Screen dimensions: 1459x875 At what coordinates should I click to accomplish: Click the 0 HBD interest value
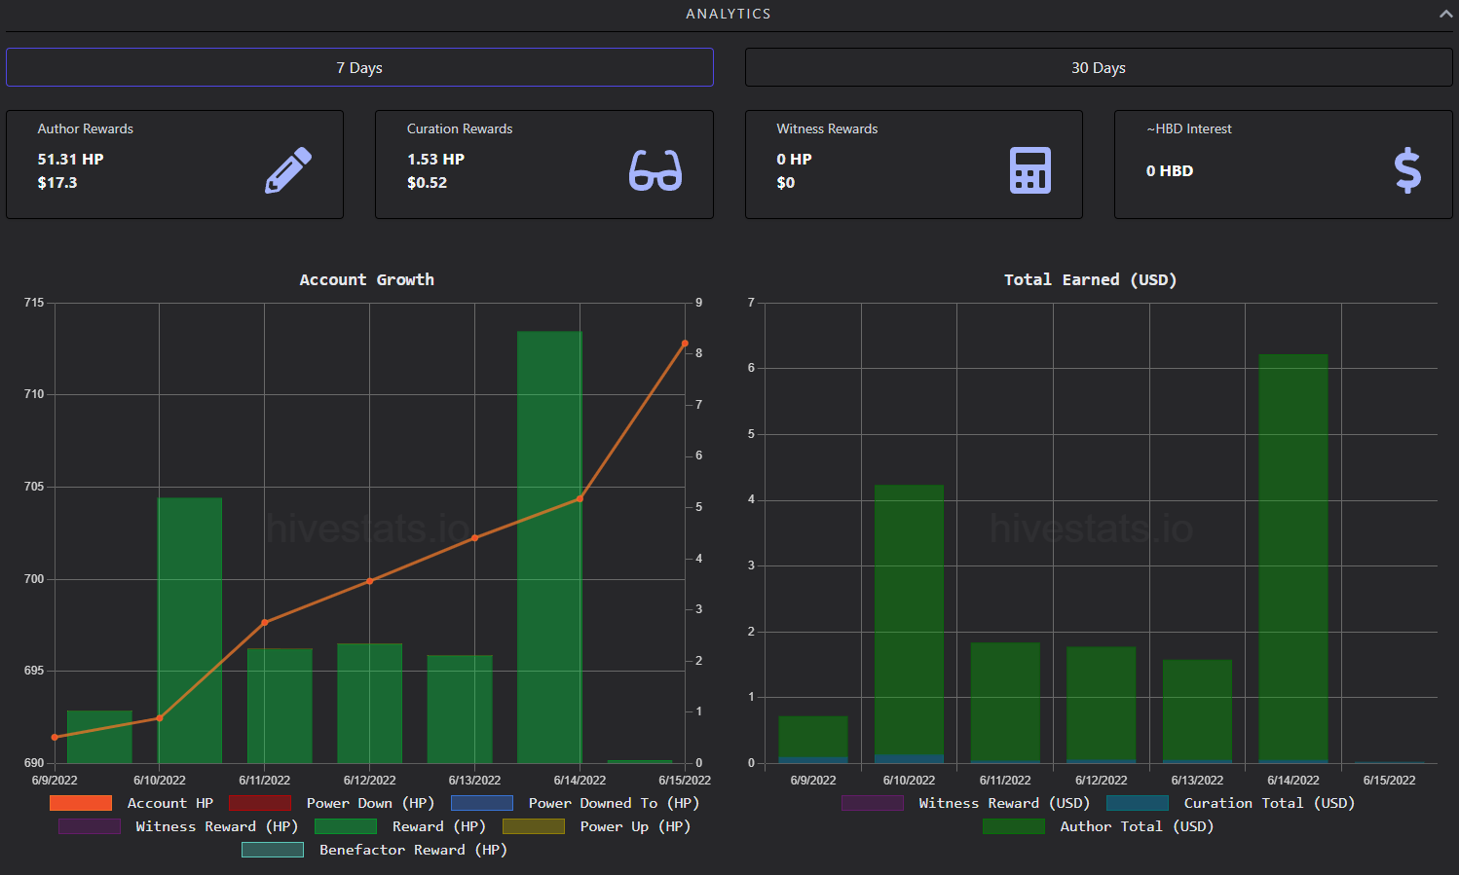(x=1170, y=170)
